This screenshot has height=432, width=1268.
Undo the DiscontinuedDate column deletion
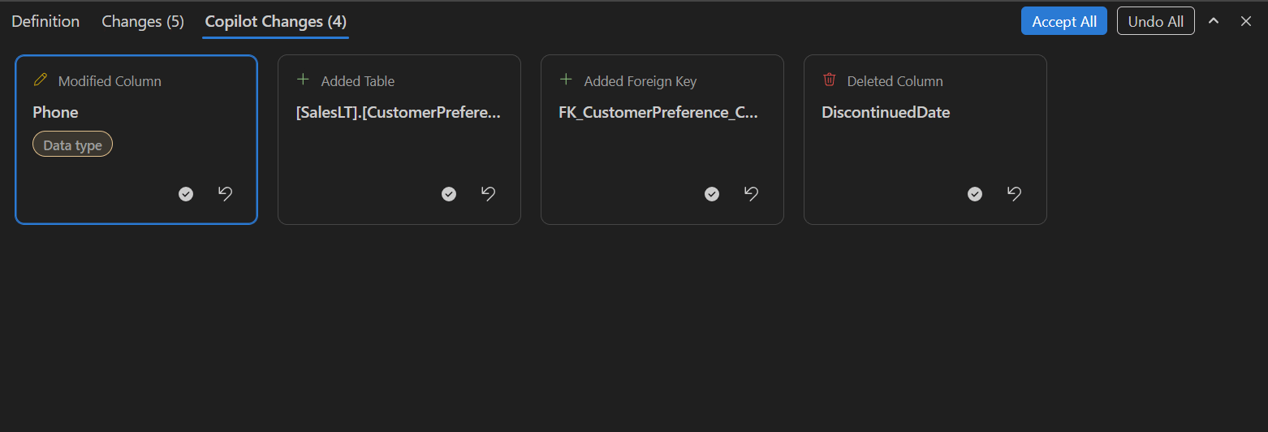coord(1014,194)
